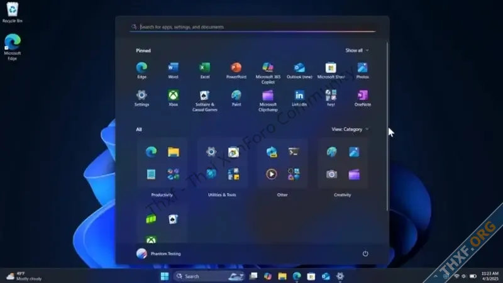Open Camera in Creativity category
Screen dimensions: 503x283
(332, 174)
